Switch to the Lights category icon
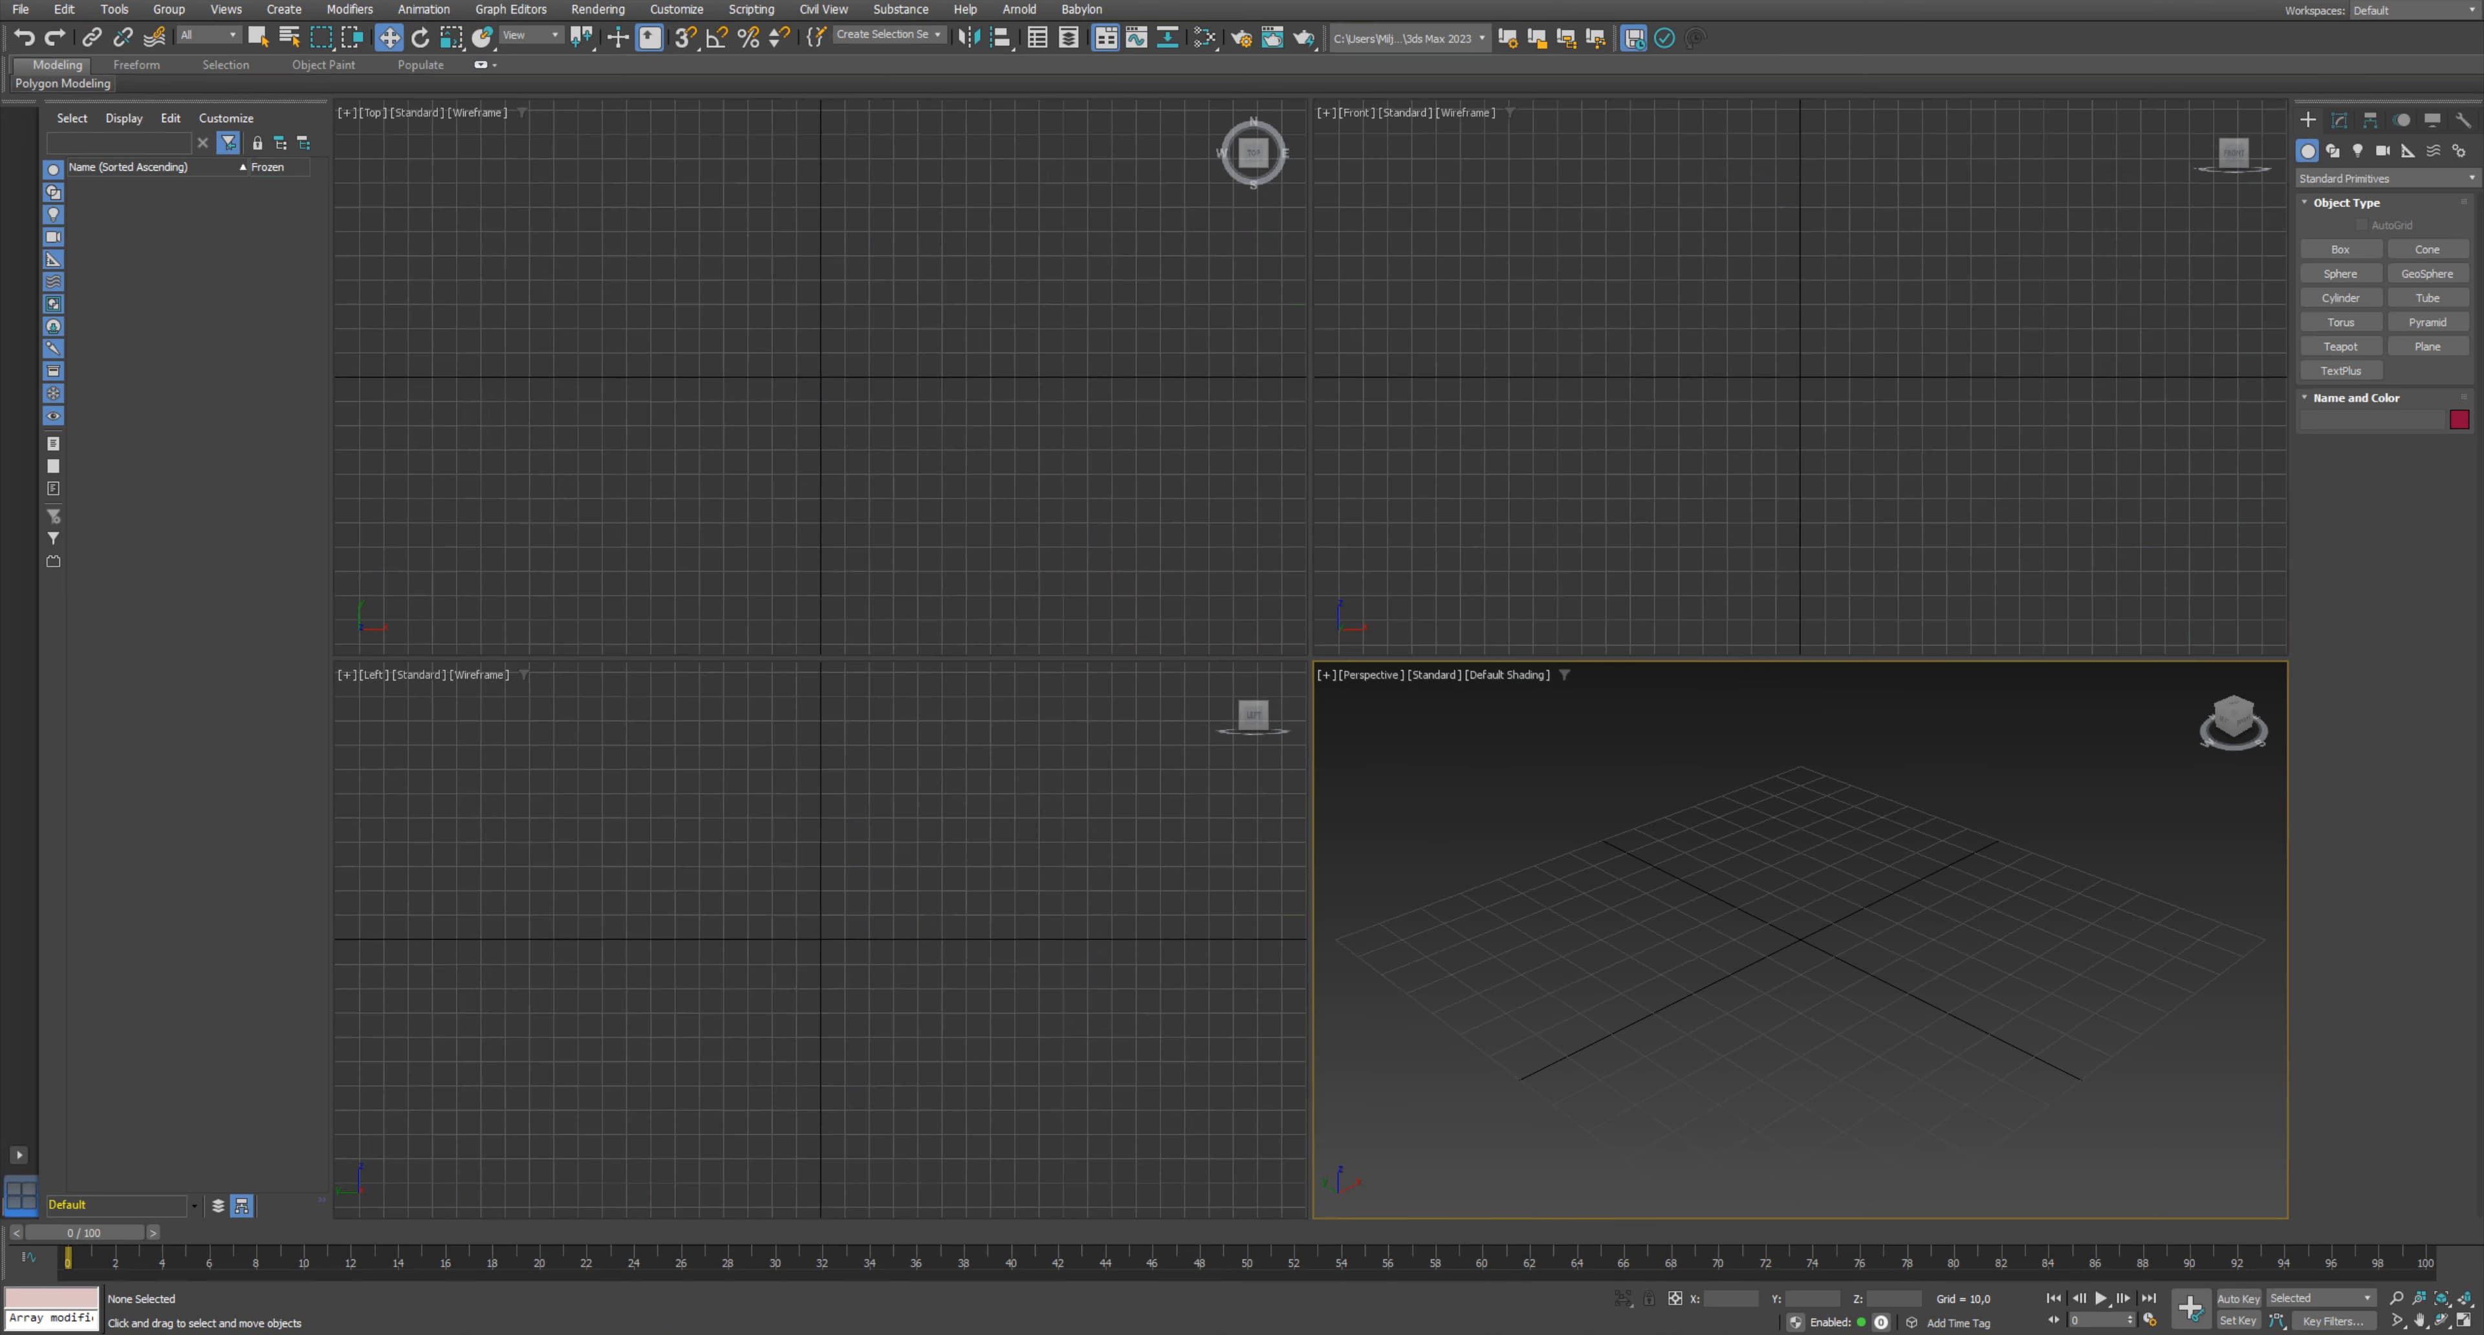Viewport: 2484px width, 1335px height. 2358,150
